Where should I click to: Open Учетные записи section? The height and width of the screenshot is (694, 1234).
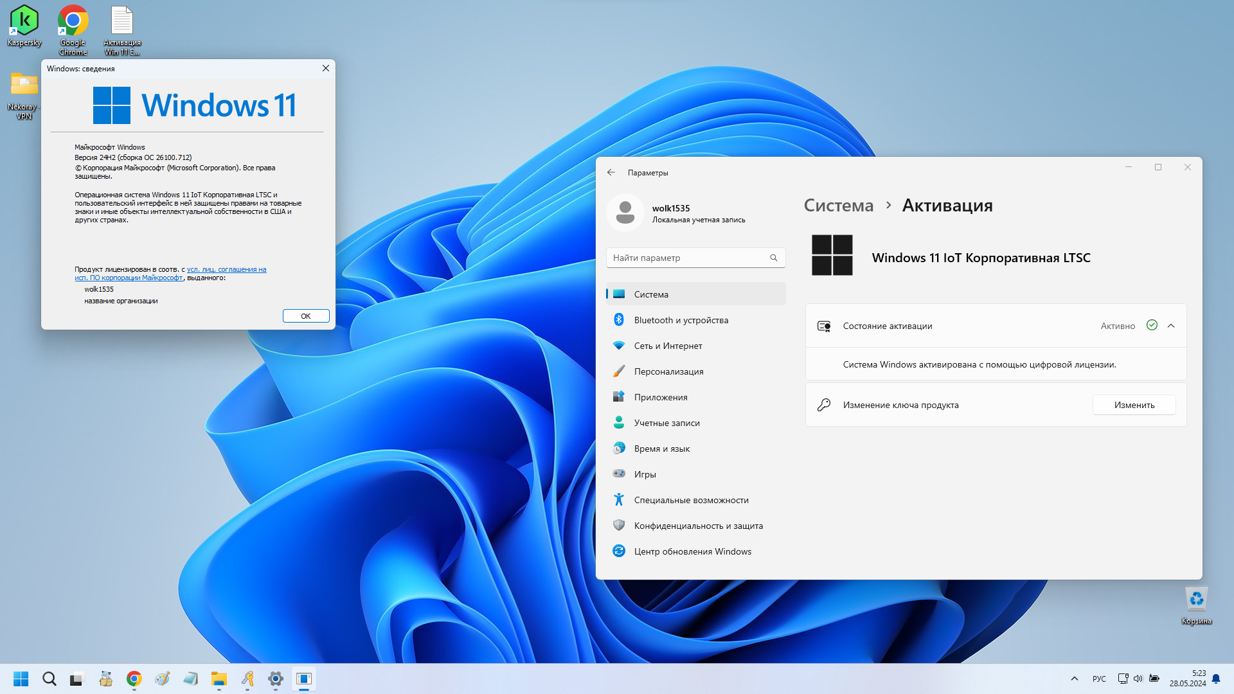(x=695, y=423)
